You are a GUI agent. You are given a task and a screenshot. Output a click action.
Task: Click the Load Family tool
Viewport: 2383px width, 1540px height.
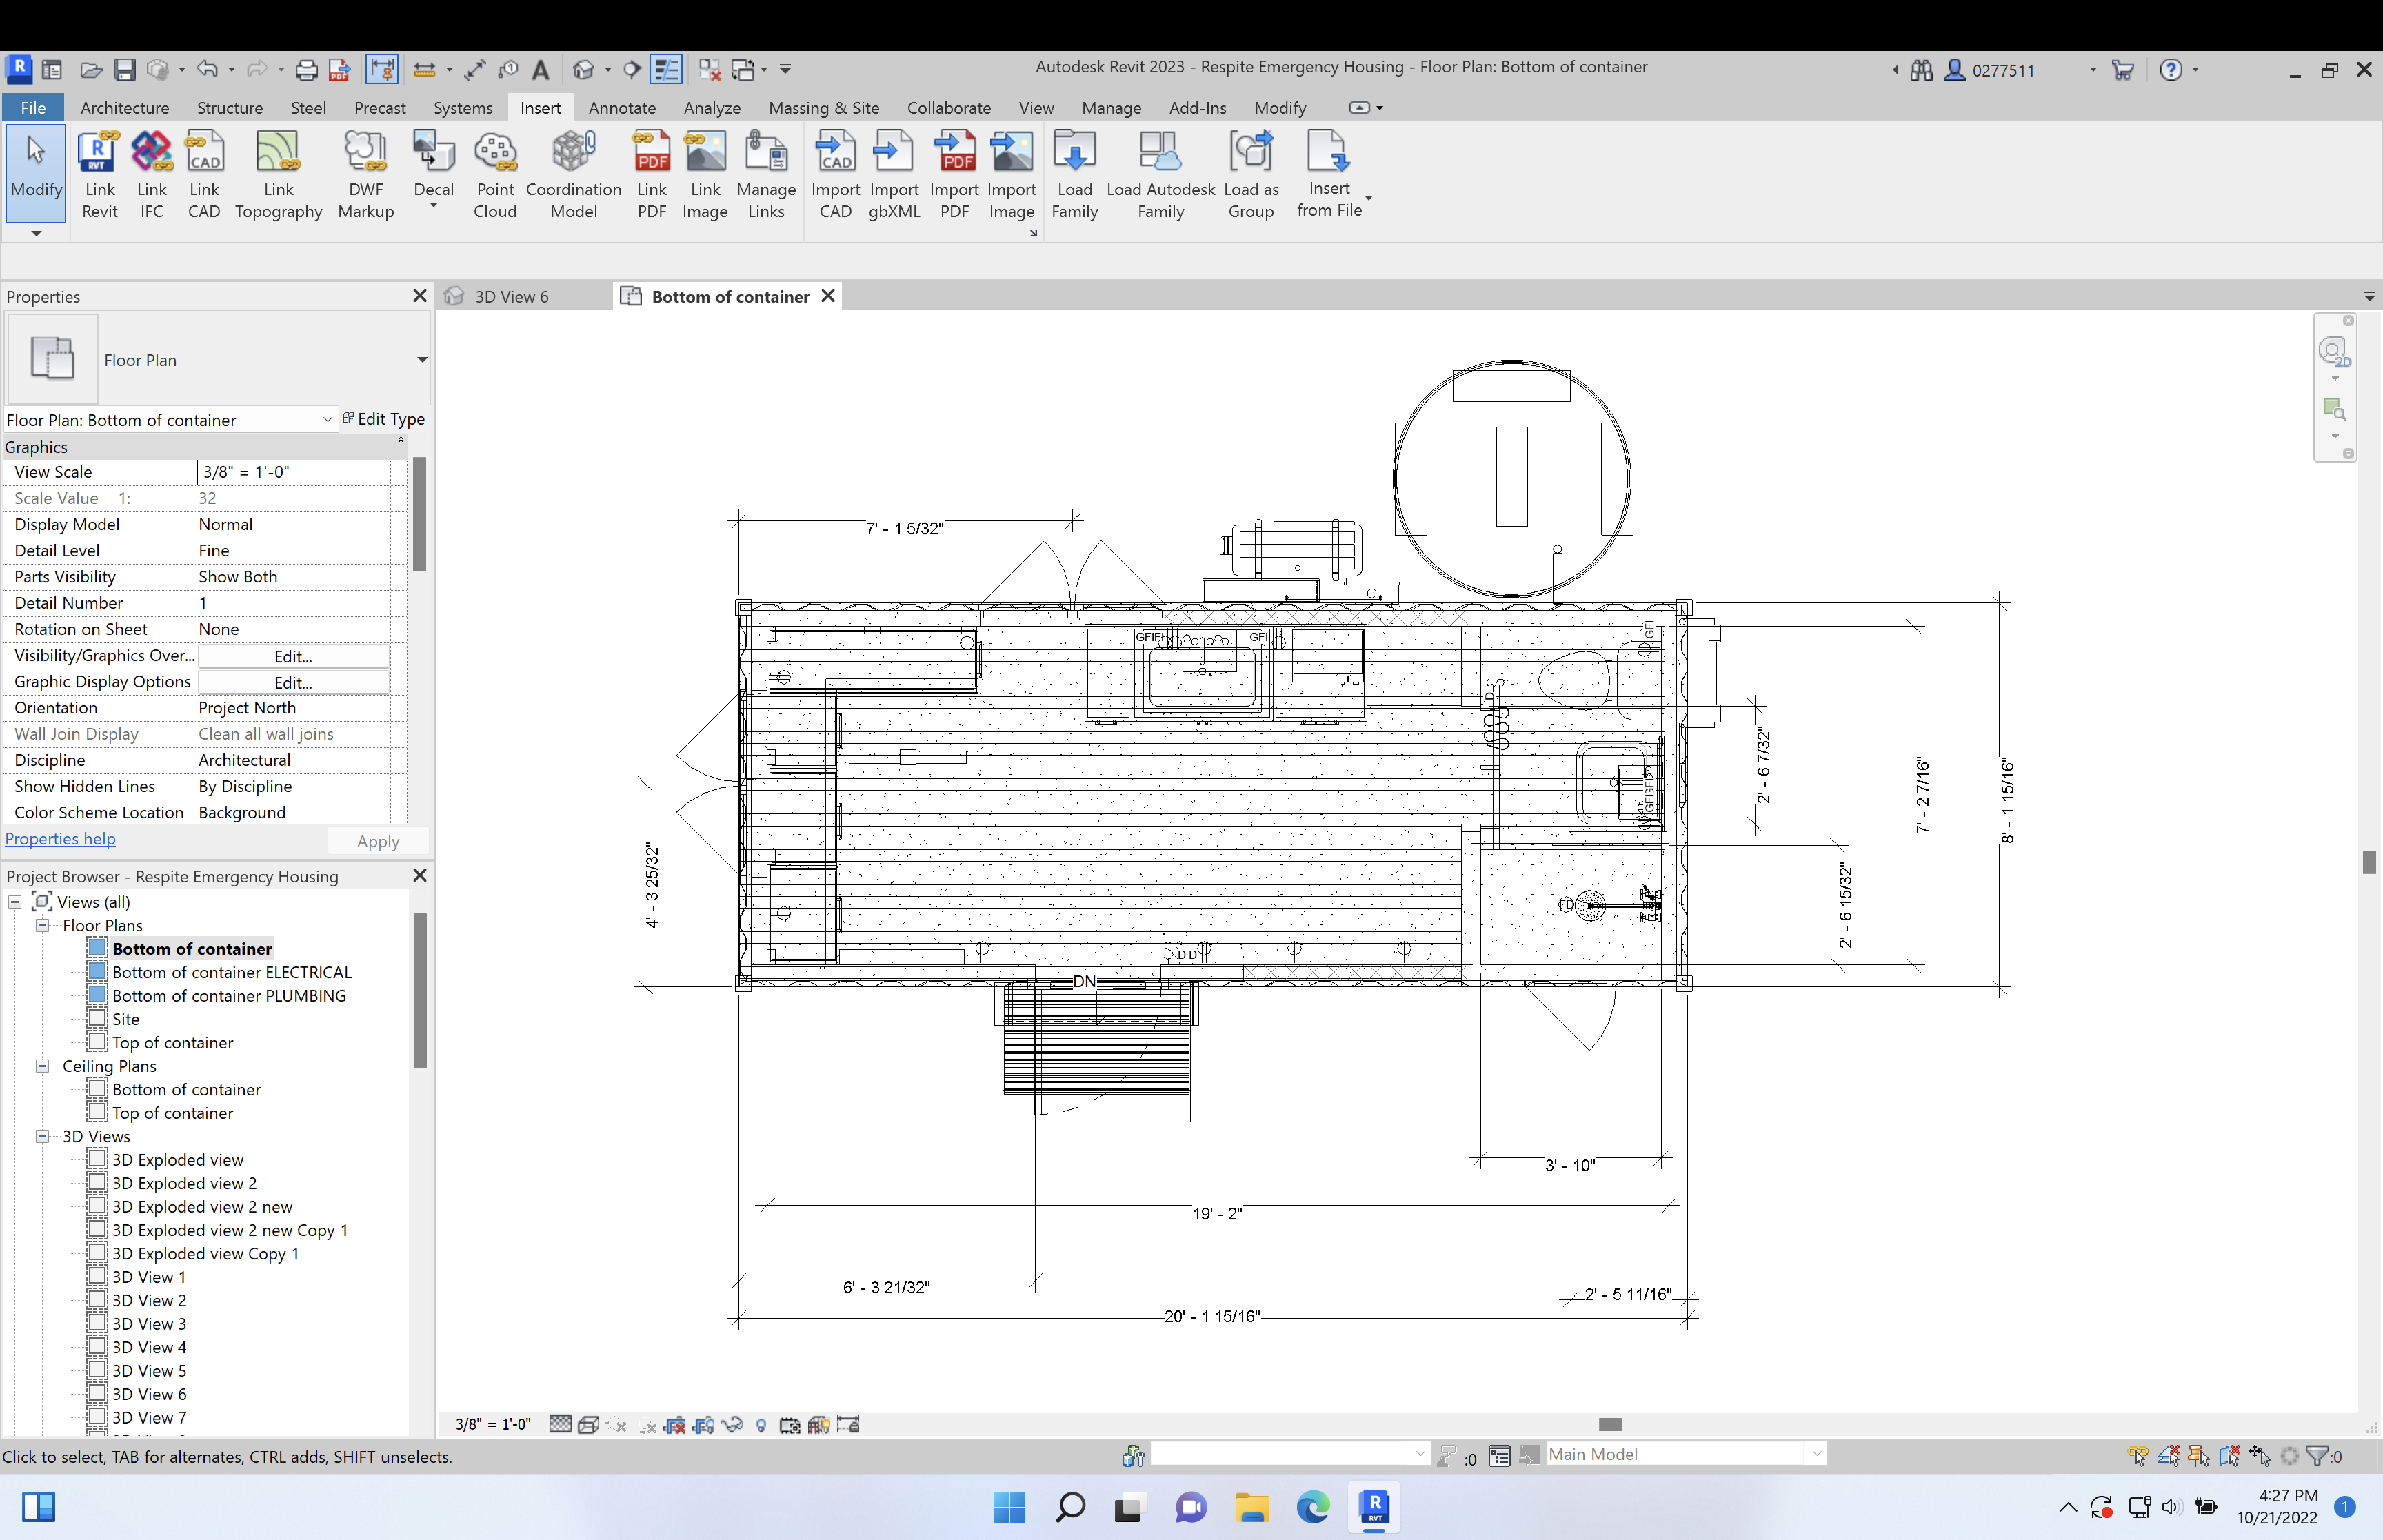tap(1074, 174)
